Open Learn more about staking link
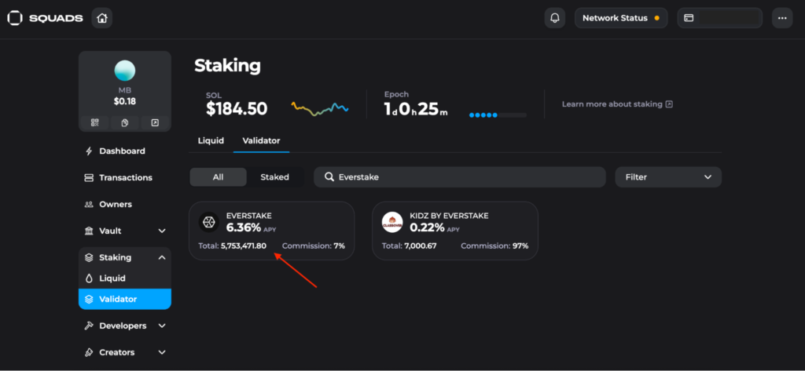805x371 pixels. tap(617, 104)
